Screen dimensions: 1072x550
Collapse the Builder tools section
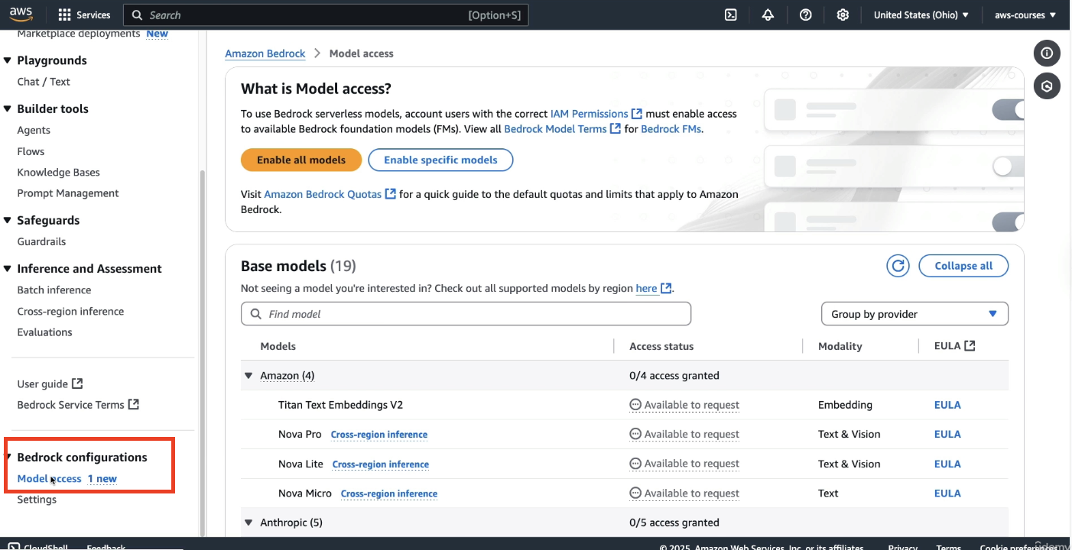[x=8, y=108]
